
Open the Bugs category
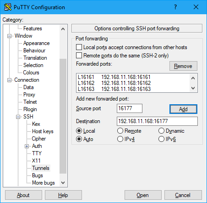[x=38, y=175]
